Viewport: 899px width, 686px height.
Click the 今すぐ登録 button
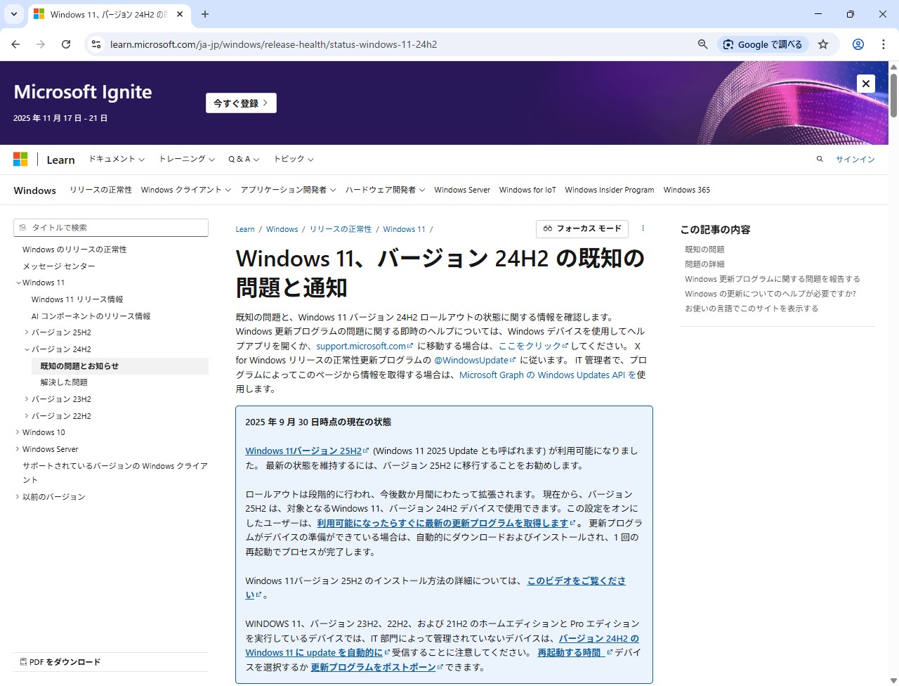(241, 103)
